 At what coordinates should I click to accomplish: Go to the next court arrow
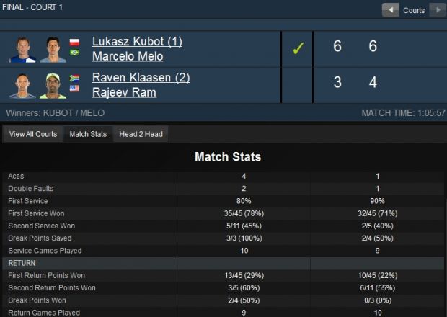(x=438, y=10)
